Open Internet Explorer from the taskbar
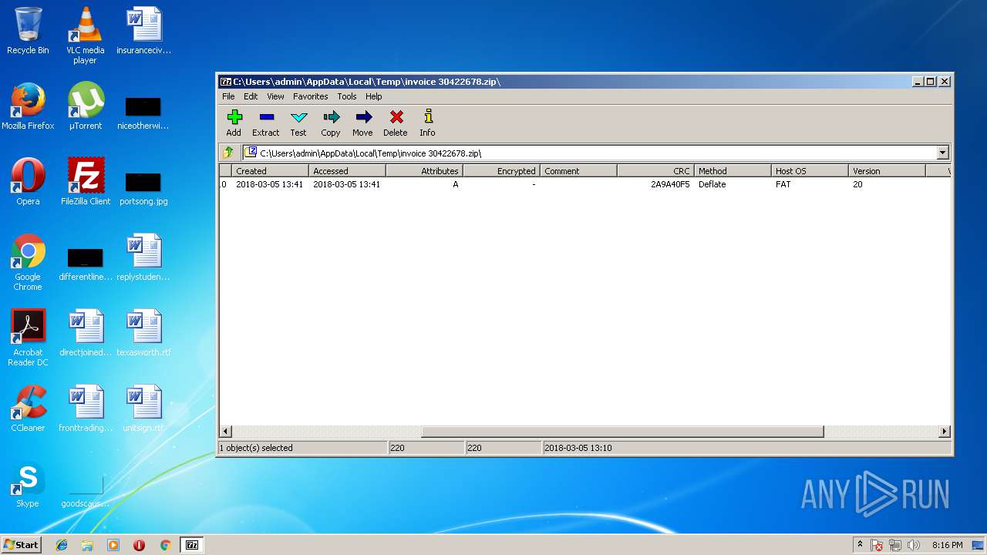 62,545
